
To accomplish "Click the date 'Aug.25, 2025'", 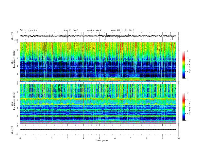I will point(71,30).
